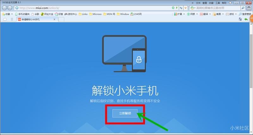Click the 立即解锁 unlock now button
Viewport: 253px width, 135px height.
pyautogui.click(x=125, y=113)
